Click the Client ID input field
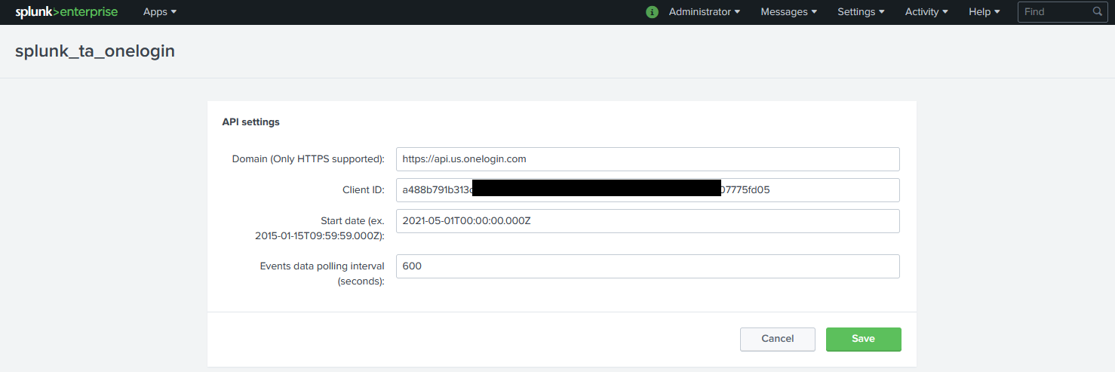 pyautogui.click(x=648, y=190)
